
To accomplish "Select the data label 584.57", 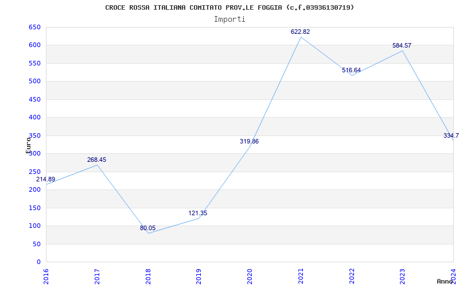I will pyautogui.click(x=402, y=46).
